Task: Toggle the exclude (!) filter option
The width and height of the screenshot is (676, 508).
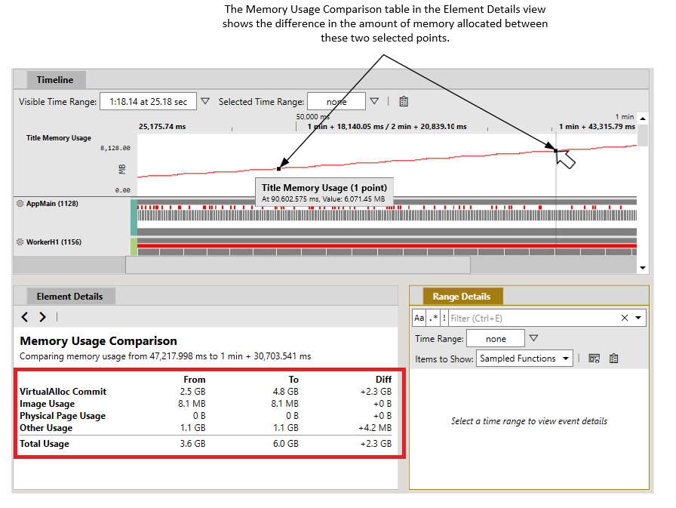Action: [x=444, y=319]
